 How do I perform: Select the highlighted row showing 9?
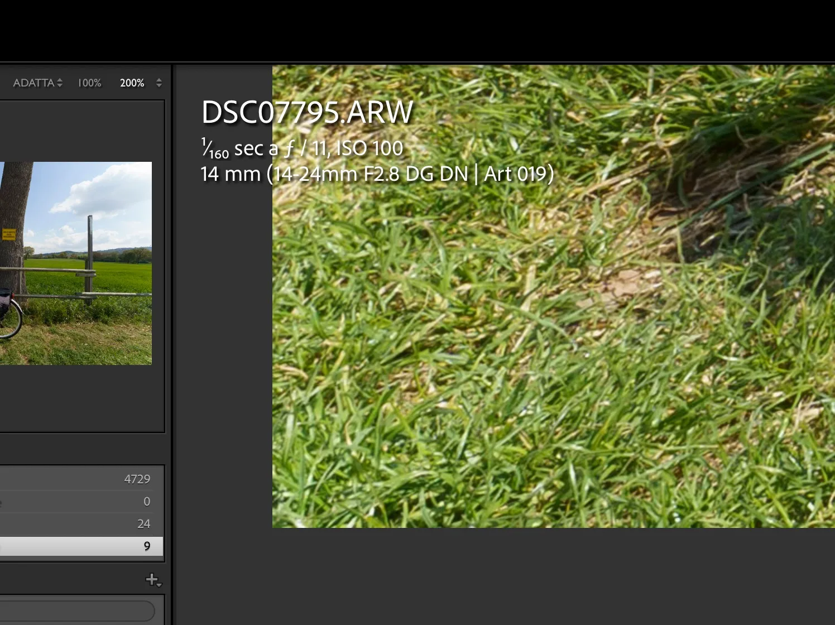[81, 546]
